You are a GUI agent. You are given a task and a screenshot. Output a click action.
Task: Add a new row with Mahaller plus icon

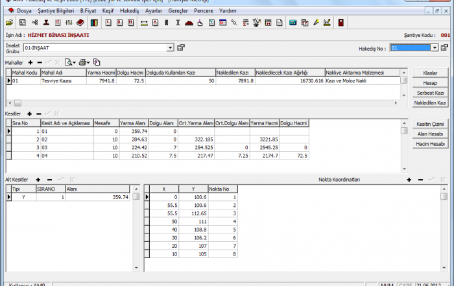[30, 62]
